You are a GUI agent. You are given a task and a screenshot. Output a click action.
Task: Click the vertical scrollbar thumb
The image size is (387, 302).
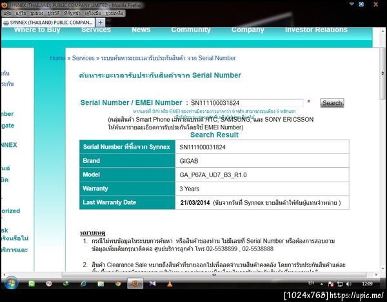point(382,73)
